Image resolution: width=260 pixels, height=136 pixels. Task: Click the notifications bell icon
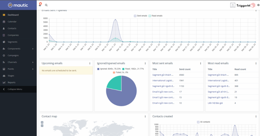[x=40, y=5]
